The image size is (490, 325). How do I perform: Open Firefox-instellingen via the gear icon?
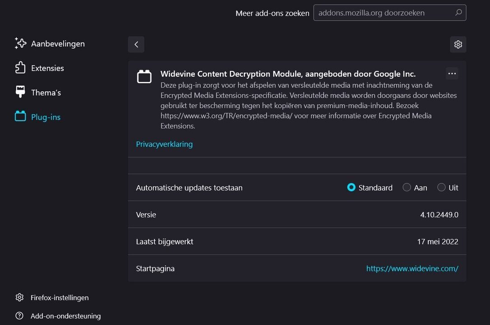(19, 297)
